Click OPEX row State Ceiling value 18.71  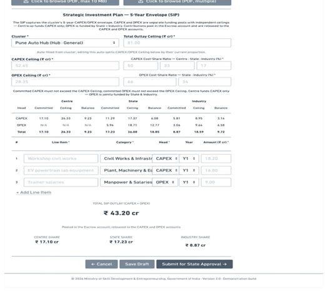[x=132, y=125]
